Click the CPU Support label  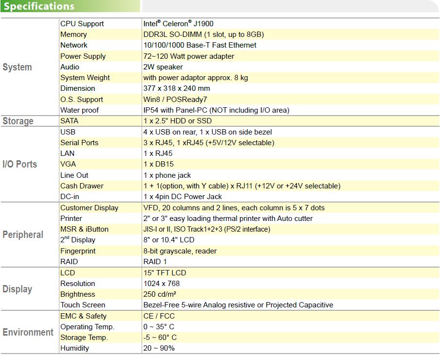[82, 24]
